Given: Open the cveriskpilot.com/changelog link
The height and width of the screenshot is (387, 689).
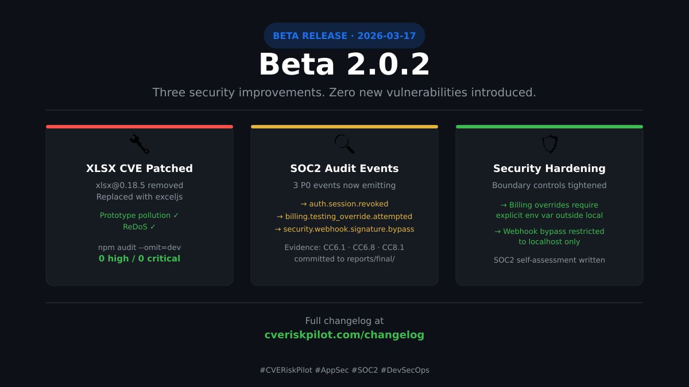Looking at the screenshot, I should coord(344,335).
